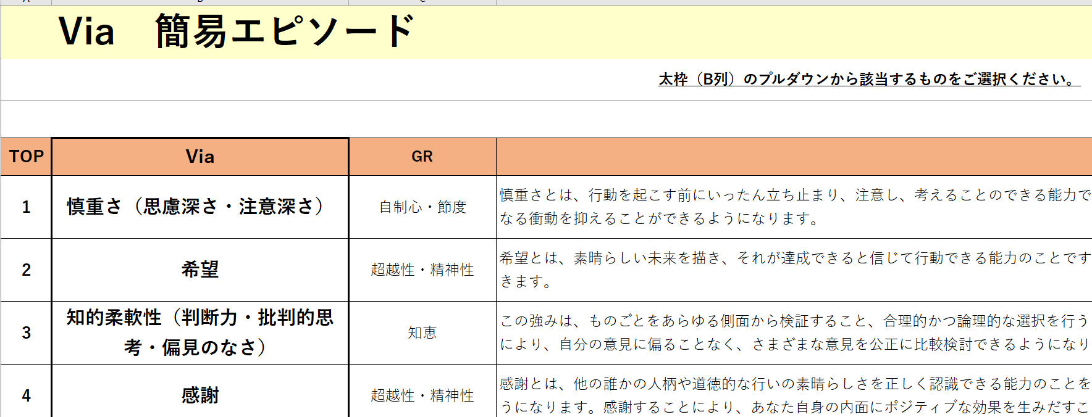Click 超越性・精神性 cell in the 希望 row
The image size is (1092, 417).
point(422,270)
